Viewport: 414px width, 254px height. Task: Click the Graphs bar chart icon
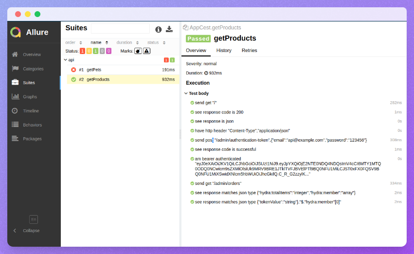pos(15,97)
